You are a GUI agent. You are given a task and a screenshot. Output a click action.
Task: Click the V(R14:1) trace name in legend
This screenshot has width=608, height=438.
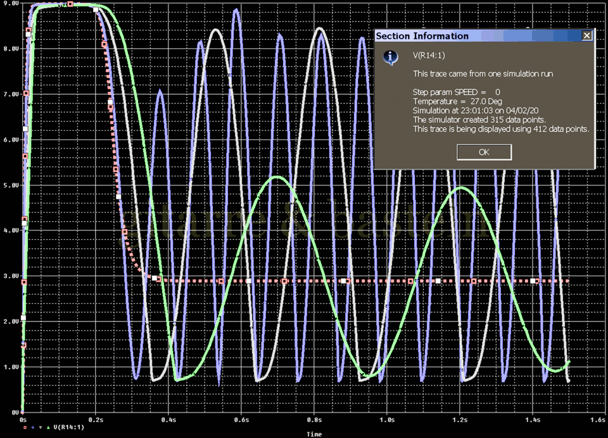tap(68, 427)
